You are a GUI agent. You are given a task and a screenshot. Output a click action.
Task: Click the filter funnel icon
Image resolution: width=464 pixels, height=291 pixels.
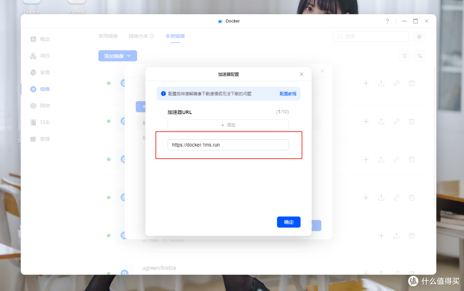(420, 56)
